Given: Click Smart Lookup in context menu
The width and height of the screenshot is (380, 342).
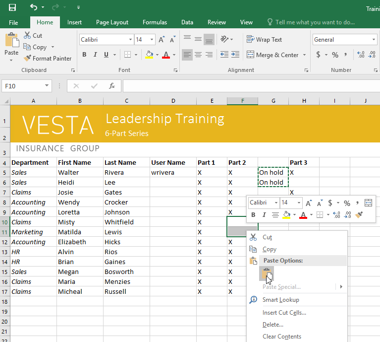Looking at the screenshot, I should (280, 300).
